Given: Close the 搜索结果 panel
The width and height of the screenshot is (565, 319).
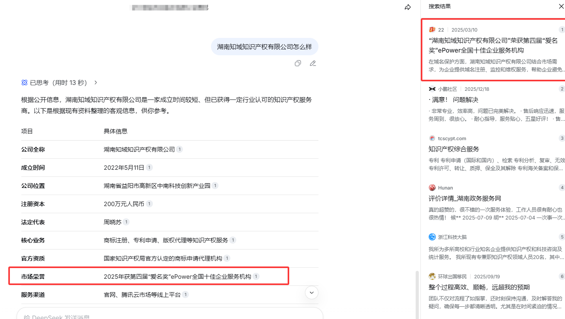Looking at the screenshot, I should click(561, 6).
